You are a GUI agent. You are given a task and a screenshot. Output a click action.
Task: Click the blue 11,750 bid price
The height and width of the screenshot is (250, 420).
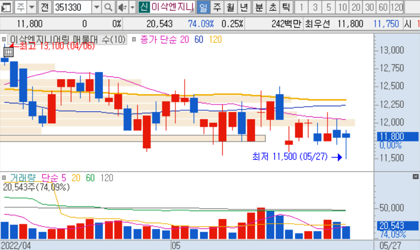[386, 24]
